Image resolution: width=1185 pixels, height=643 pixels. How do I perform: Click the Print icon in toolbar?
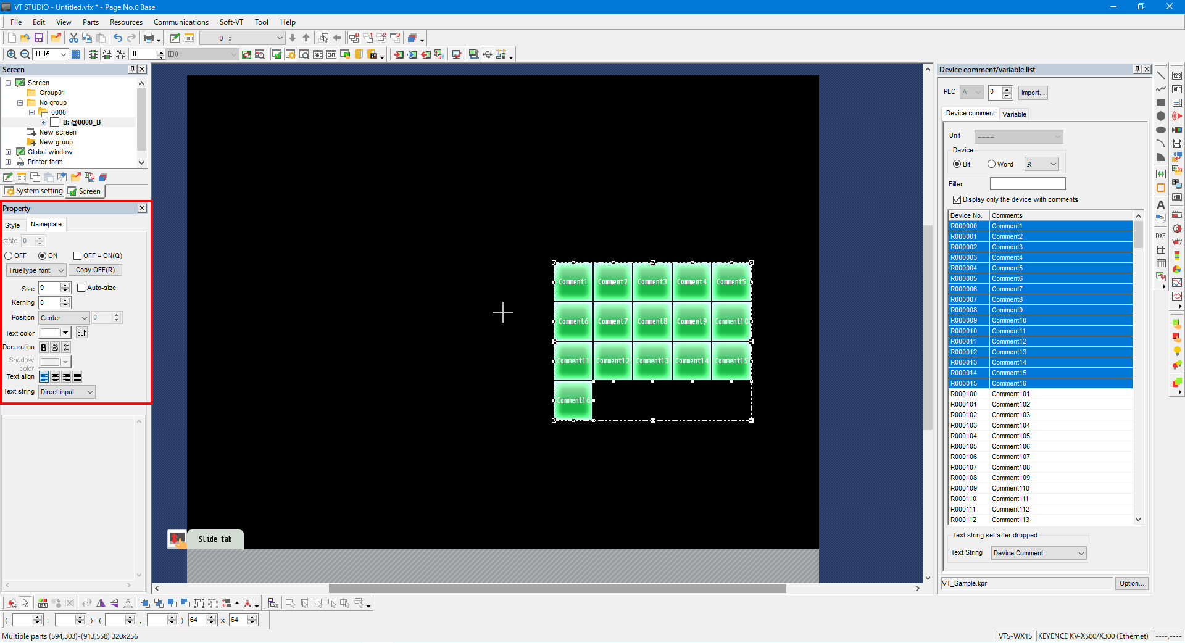[149, 38]
